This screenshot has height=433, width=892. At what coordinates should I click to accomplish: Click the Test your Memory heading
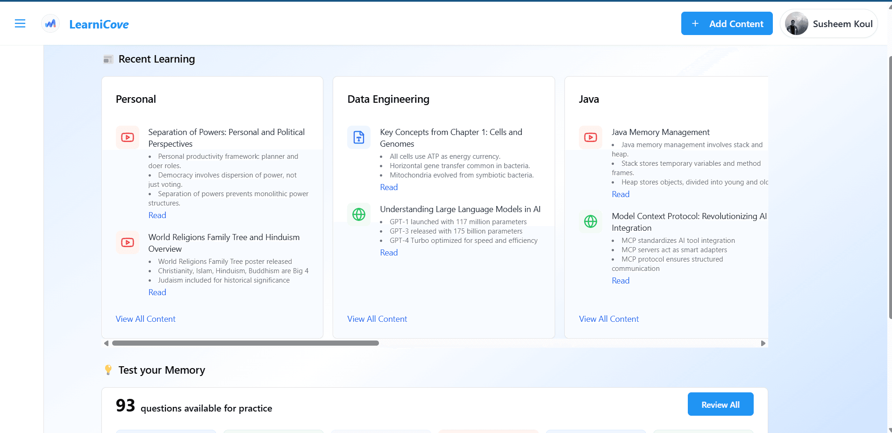point(162,370)
